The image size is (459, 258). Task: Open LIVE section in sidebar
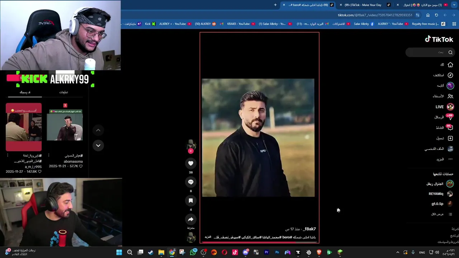444,107
